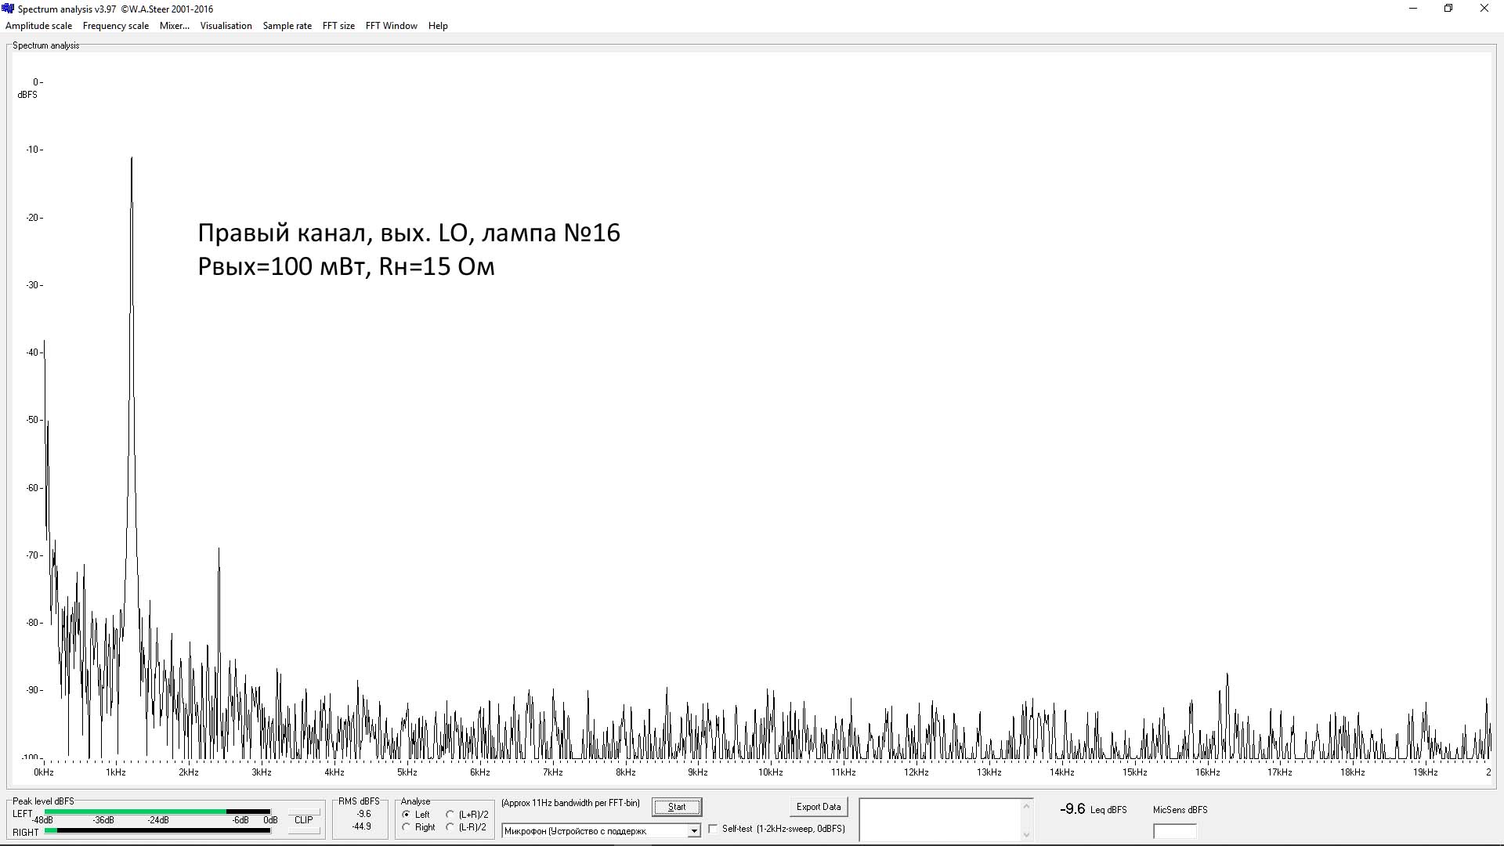Viewport: 1504px width, 846px height.
Task: Select the Right channel radio button
Action: (407, 827)
